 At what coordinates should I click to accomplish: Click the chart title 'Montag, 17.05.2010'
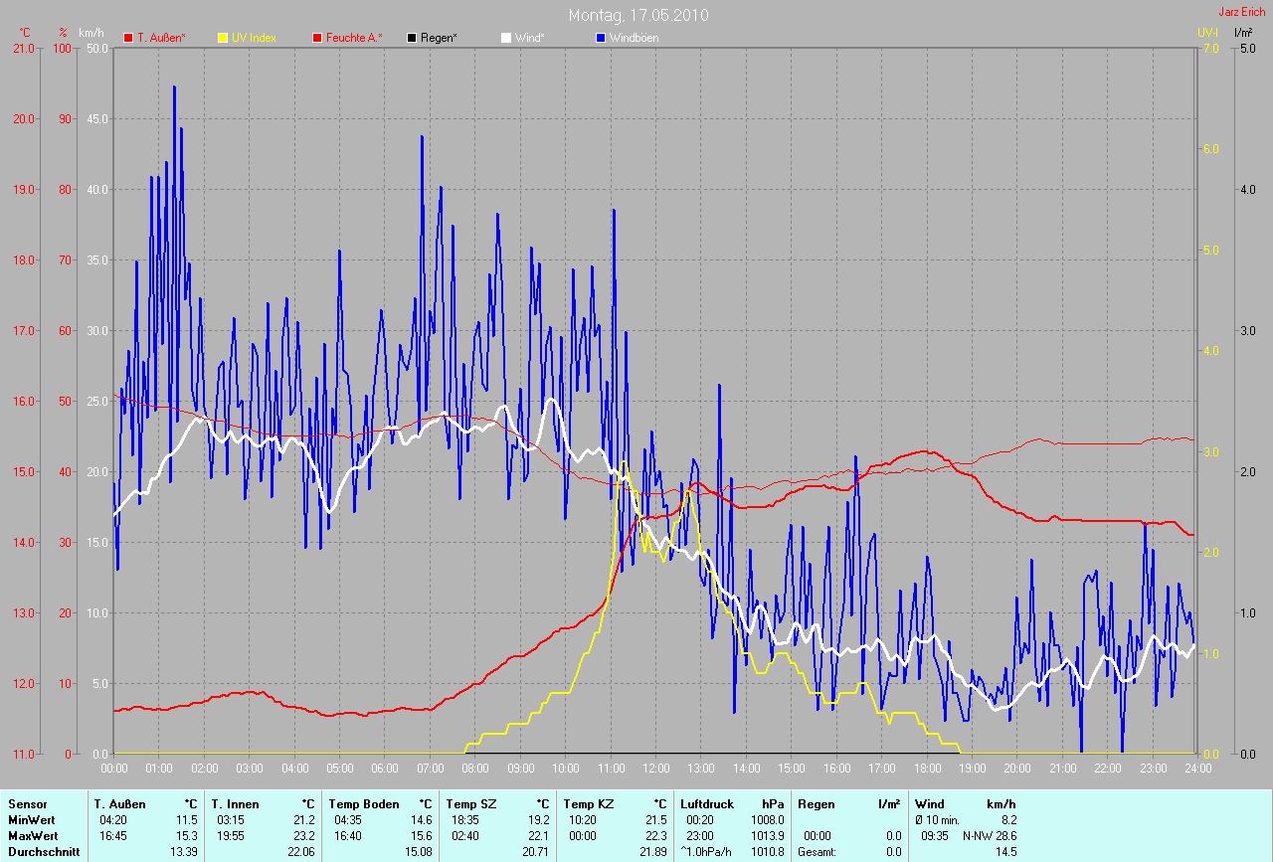click(x=638, y=16)
